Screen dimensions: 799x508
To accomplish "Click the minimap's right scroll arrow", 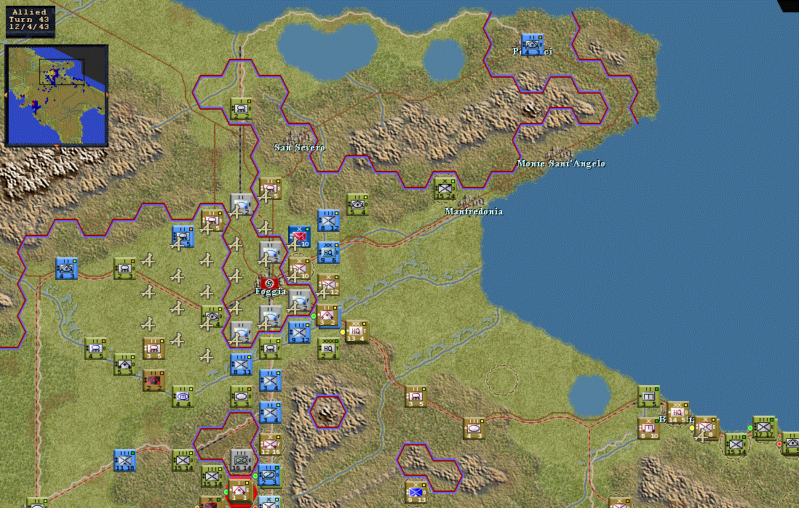I will click(x=107, y=95).
